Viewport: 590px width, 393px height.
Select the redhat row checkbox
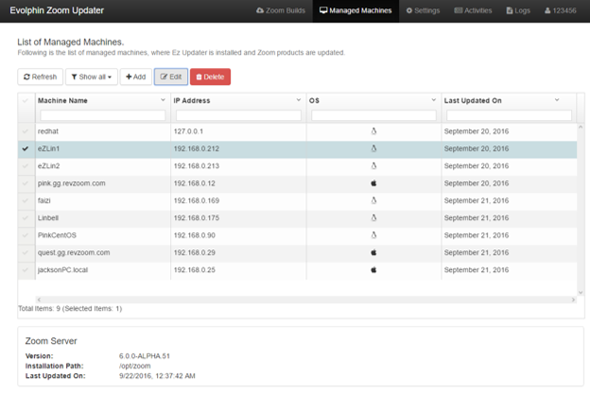pyautogui.click(x=26, y=131)
